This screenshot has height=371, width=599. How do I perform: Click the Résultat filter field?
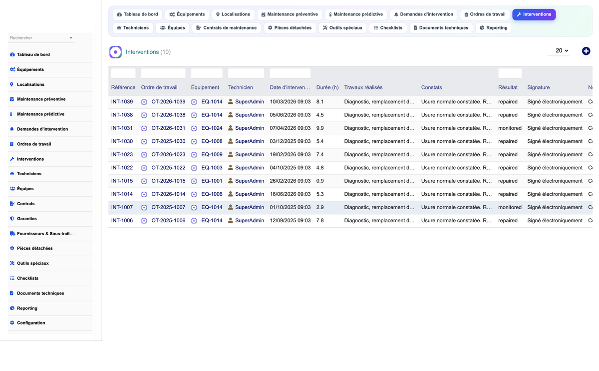point(510,73)
